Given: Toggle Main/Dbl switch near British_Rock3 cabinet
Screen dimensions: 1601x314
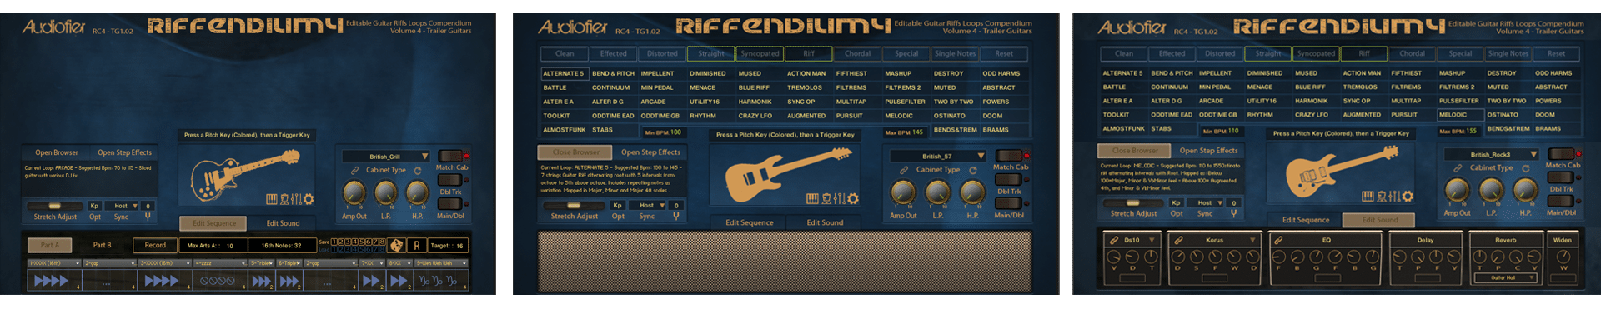Looking at the screenshot, I should tap(1559, 201).
